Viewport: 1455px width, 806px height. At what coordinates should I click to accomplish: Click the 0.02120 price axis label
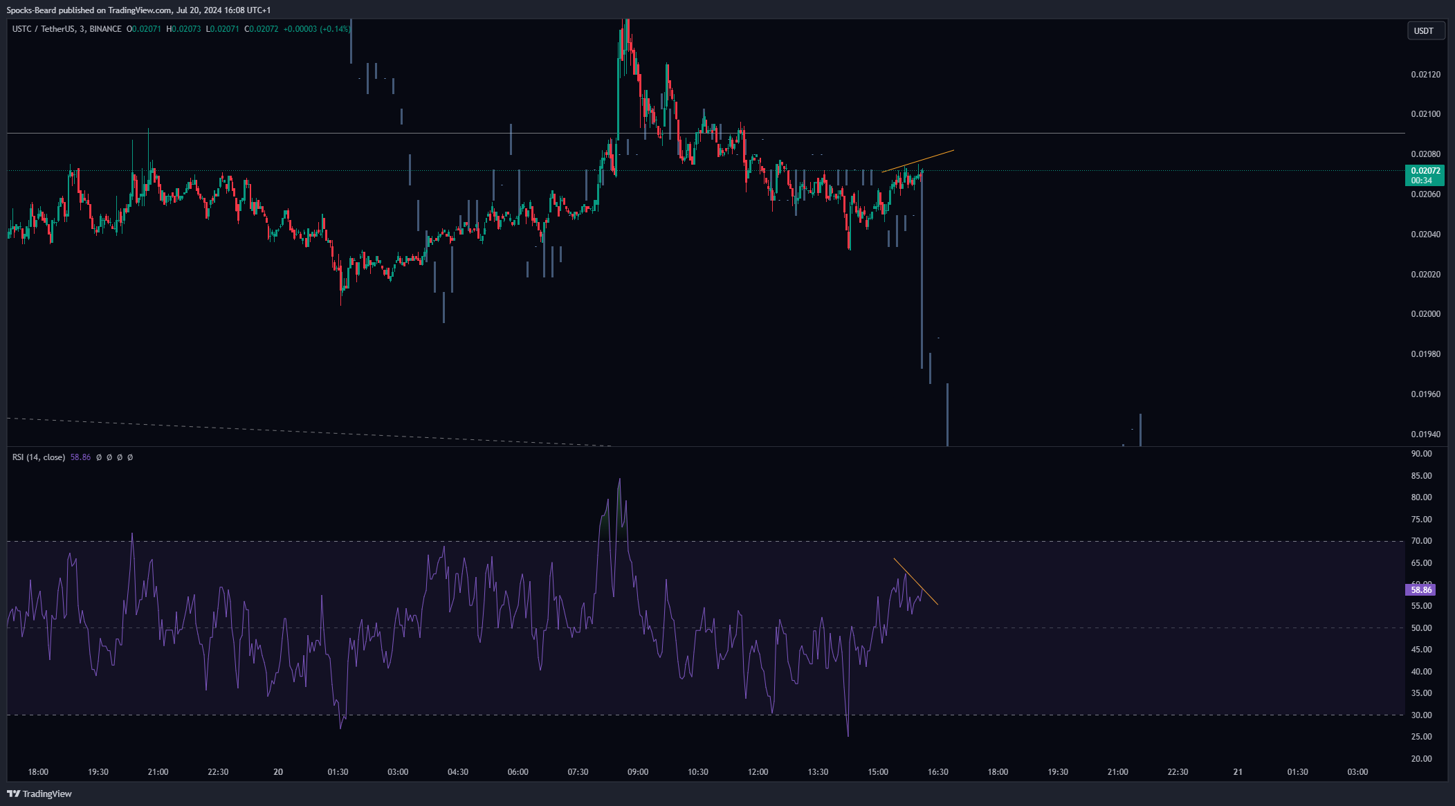pyautogui.click(x=1425, y=75)
